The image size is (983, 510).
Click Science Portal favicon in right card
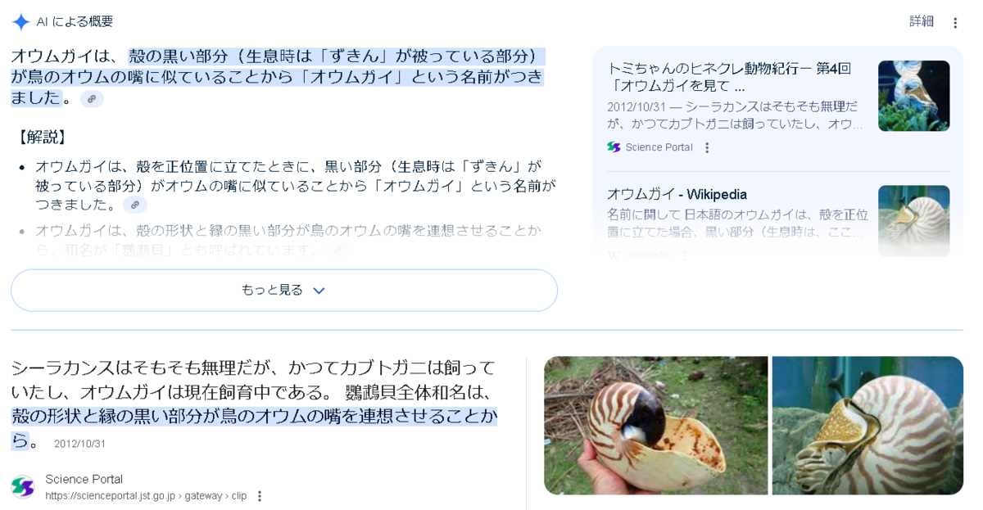[614, 147]
